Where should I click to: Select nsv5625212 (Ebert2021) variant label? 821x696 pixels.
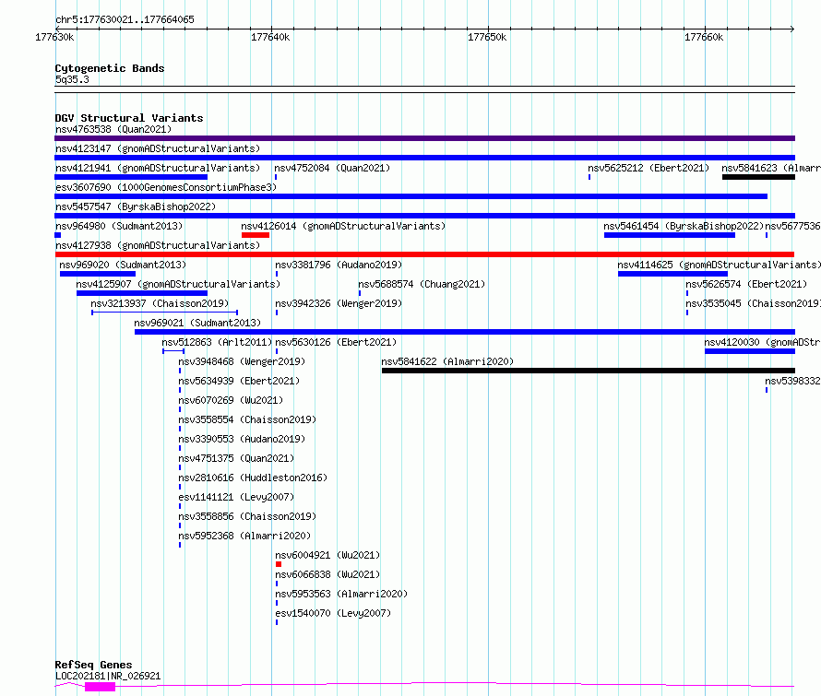click(x=648, y=168)
